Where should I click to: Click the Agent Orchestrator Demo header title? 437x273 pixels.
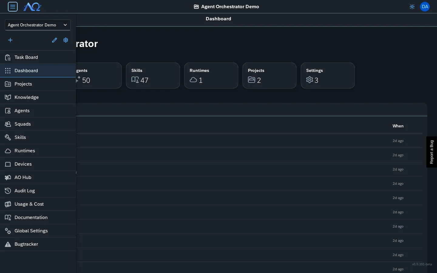pyautogui.click(x=226, y=7)
